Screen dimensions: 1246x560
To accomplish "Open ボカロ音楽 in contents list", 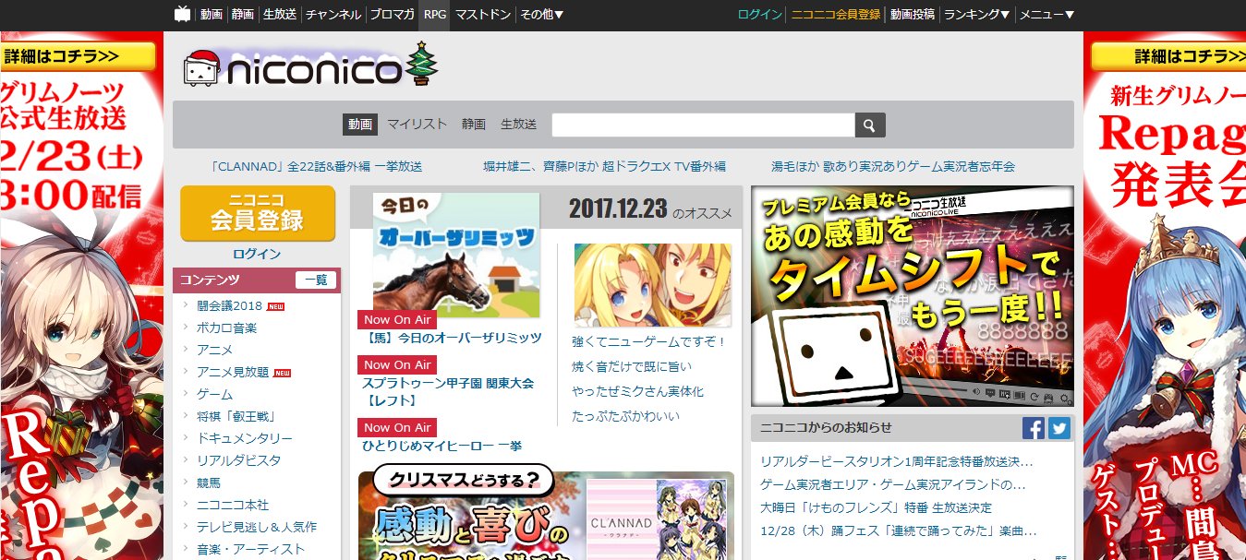I will coord(226,328).
